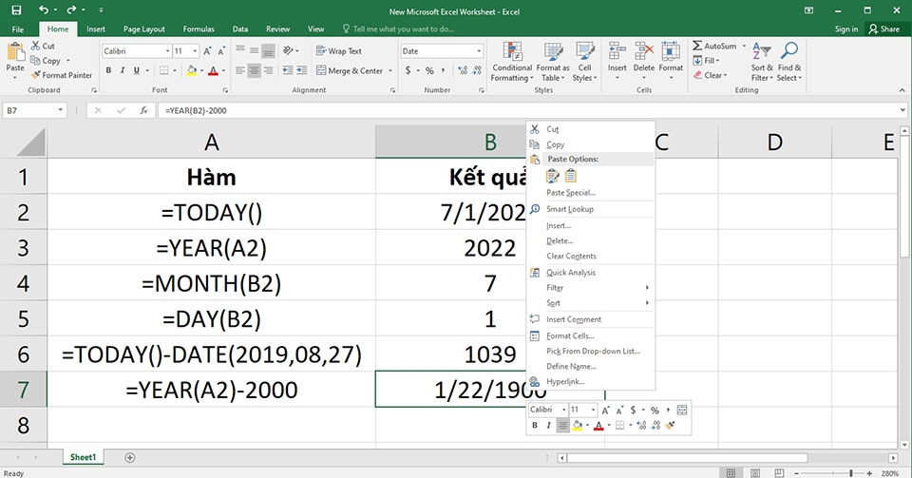Screen dimensions: 912x478
Task: Add a new sheet with plus button
Action: pos(130,458)
